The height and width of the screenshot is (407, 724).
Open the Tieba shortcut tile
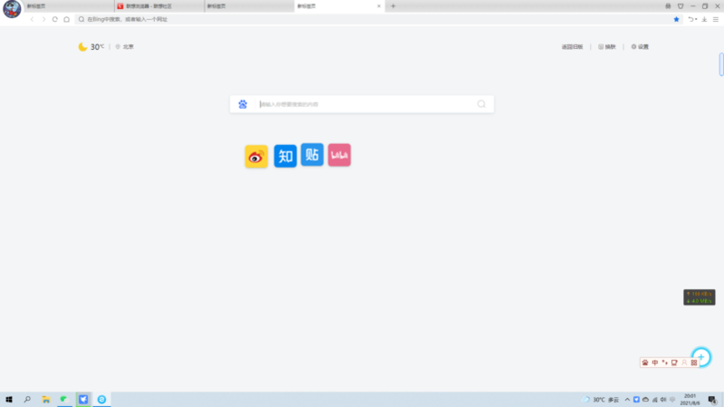313,155
